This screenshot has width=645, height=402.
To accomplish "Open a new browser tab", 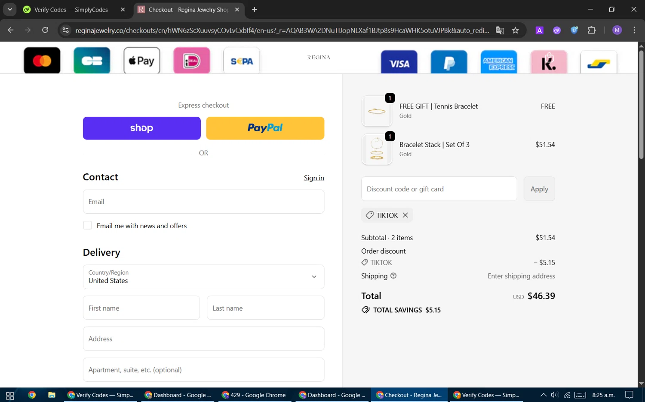I will [x=255, y=9].
